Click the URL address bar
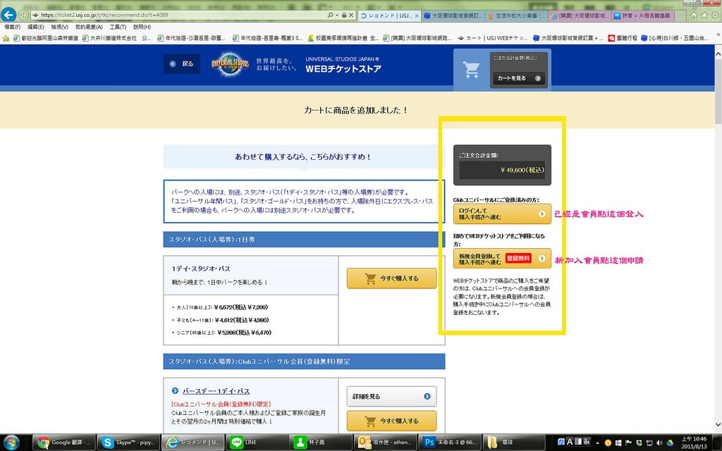This screenshot has width=722, height=451. pyautogui.click(x=176, y=15)
